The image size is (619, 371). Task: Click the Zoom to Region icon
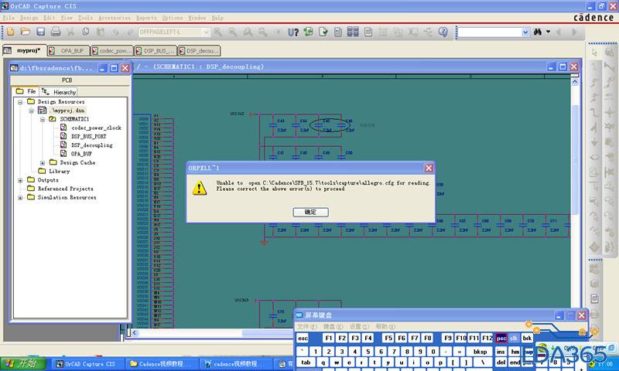pos(248,32)
